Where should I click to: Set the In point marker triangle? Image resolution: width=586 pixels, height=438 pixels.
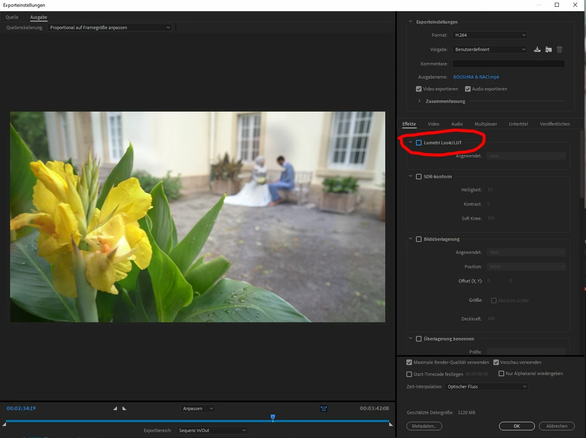[x=115, y=409]
